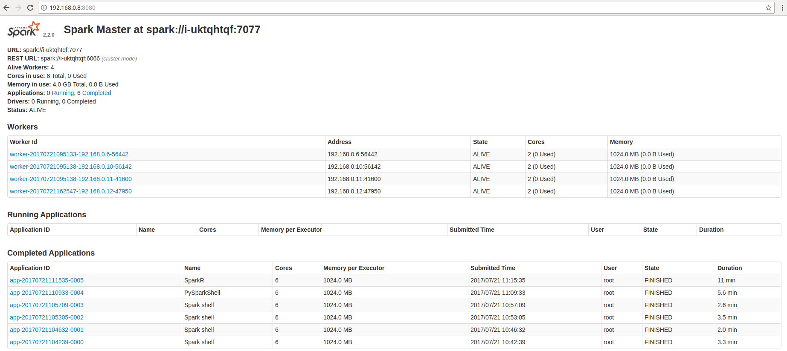Open worker 192.168.0.6-56442 details
This screenshot has width=787, height=351.
[x=69, y=154]
